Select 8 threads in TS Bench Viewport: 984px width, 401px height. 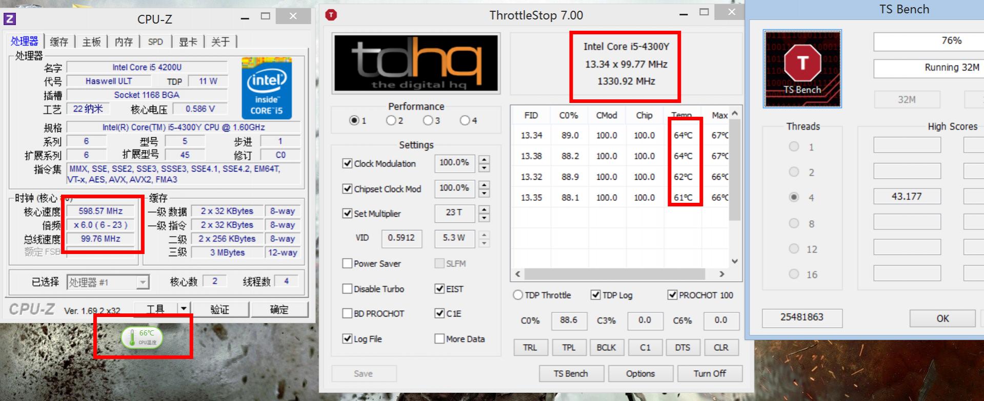point(794,223)
